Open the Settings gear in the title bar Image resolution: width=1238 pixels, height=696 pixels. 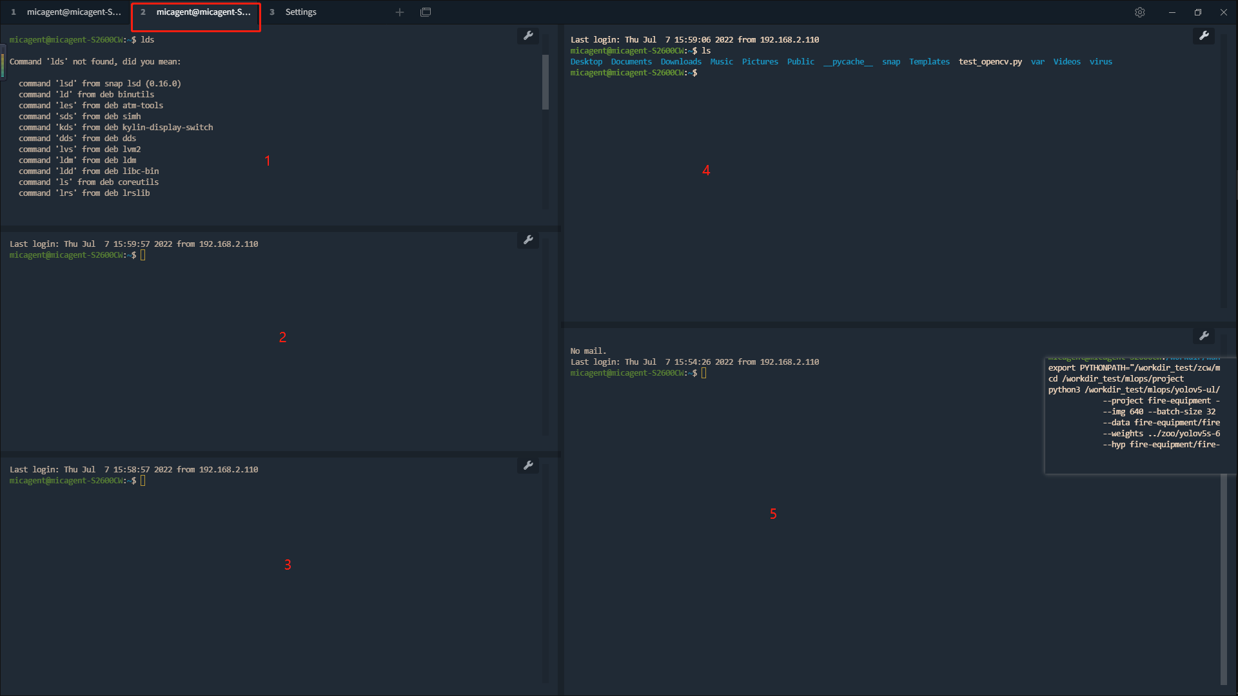tap(1140, 12)
